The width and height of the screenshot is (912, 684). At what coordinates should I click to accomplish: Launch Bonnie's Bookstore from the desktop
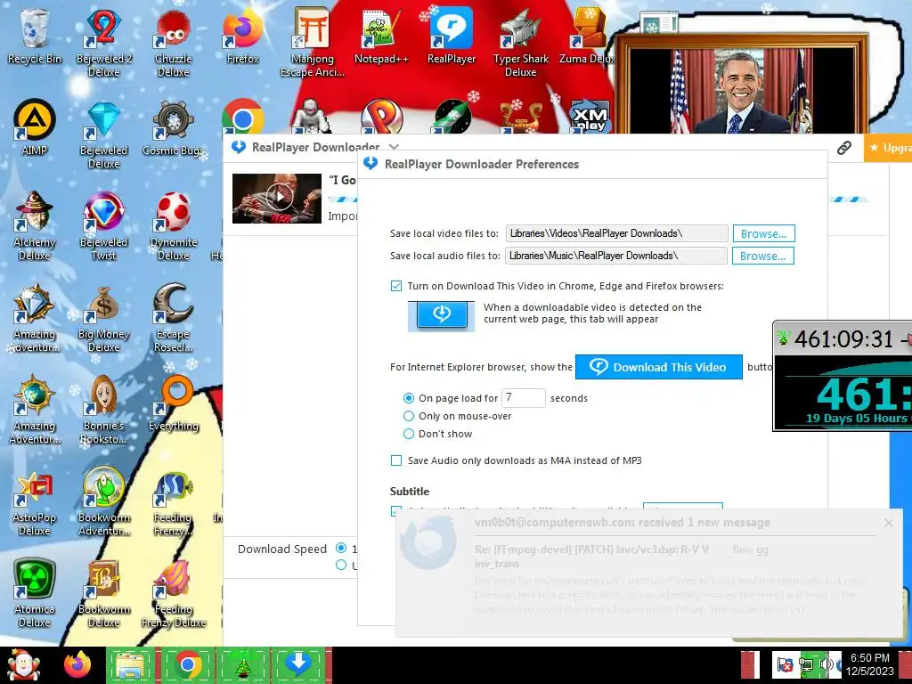(103, 410)
